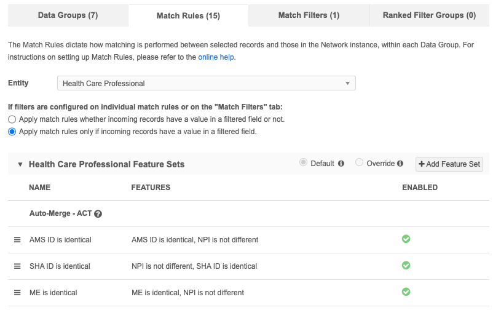Click green enabled checkmark for ME rule

point(406,292)
